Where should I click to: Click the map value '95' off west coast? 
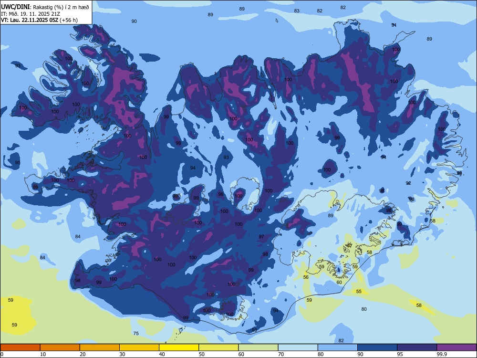18,163
